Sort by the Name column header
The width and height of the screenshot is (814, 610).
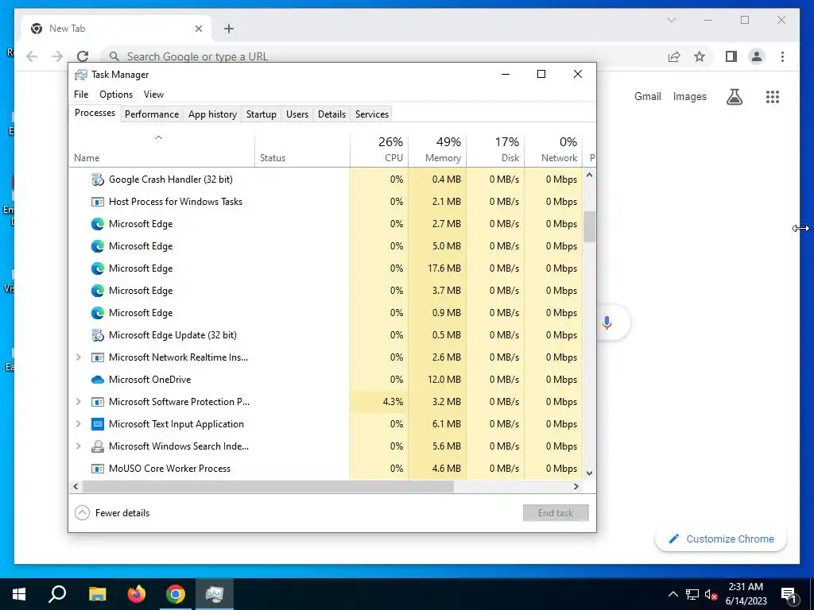161,150
